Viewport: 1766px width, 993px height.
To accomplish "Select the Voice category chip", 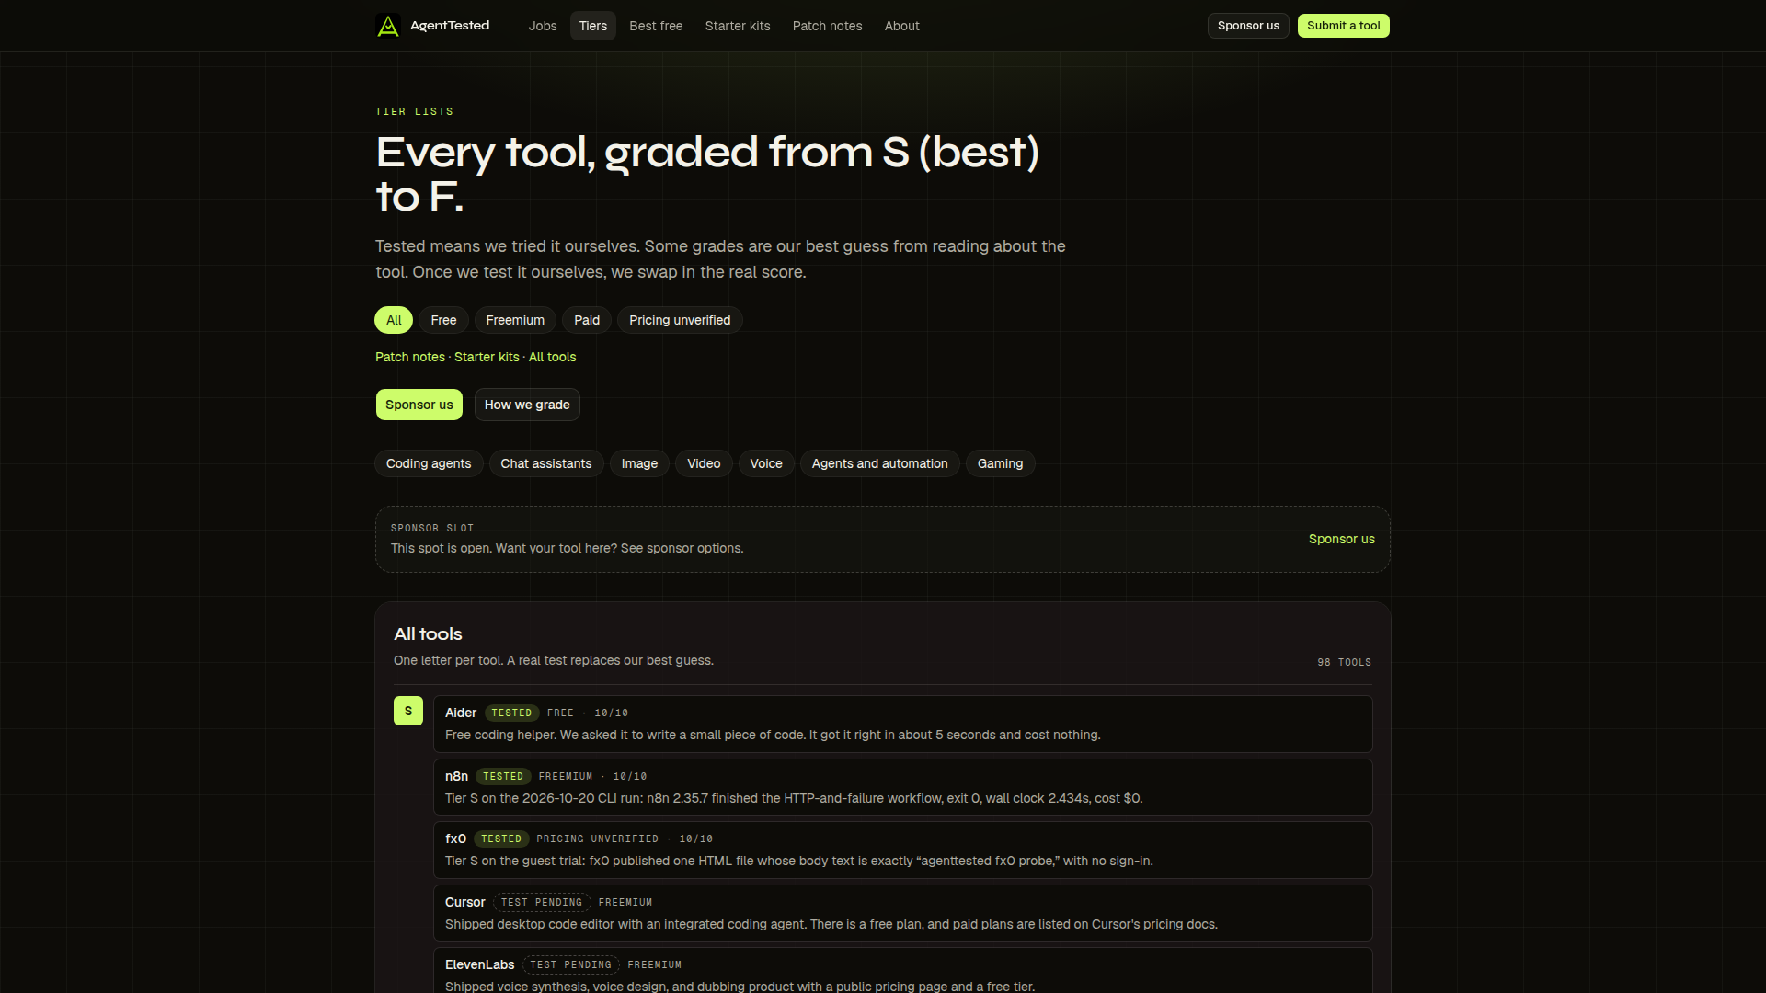I will pyautogui.click(x=766, y=463).
